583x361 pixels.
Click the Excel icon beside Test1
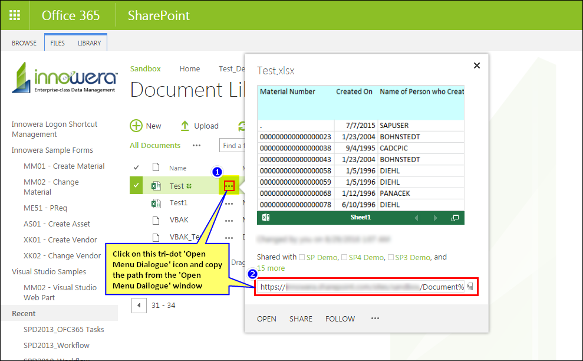click(156, 203)
